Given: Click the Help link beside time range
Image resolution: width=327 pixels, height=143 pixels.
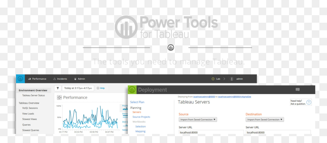Looking at the screenshot, I should (102, 88).
